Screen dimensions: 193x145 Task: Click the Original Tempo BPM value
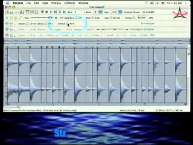click(148, 12)
